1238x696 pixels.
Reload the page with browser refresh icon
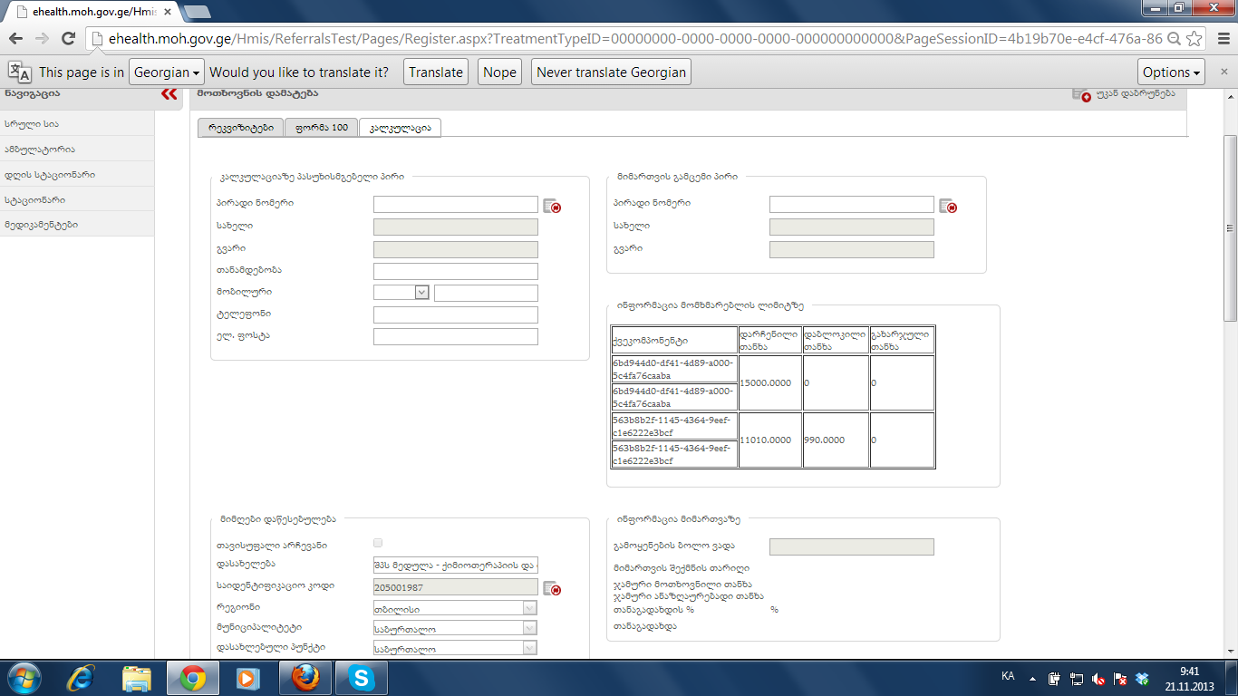[x=68, y=38]
